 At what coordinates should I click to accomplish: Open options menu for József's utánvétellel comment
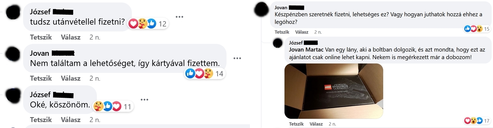point(179,17)
